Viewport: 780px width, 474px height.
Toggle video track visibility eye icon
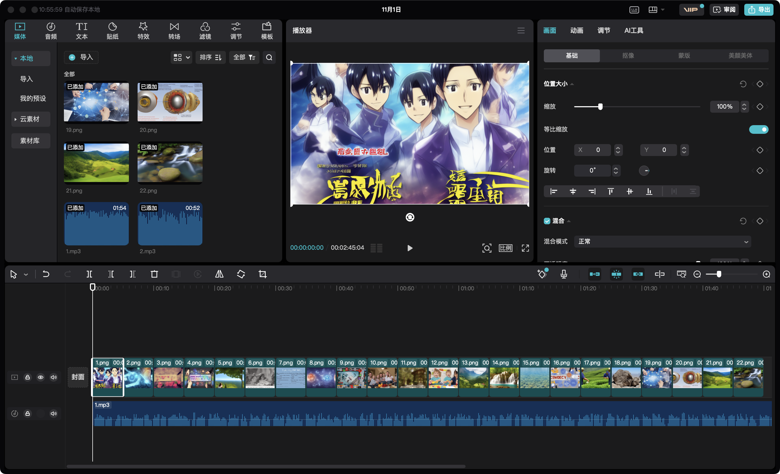coord(41,377)
